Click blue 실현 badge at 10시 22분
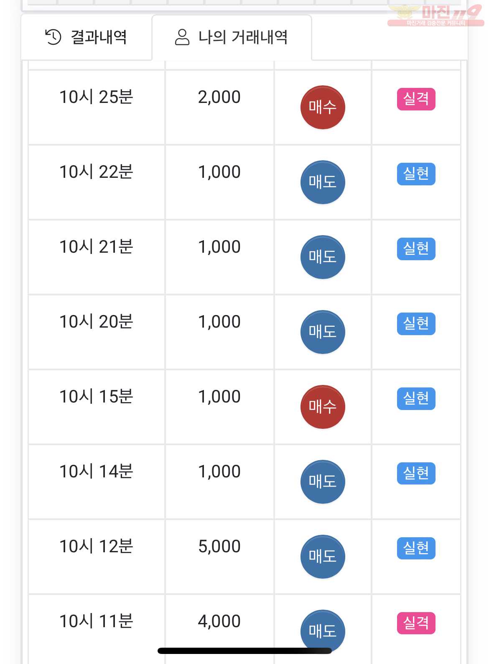The height and width of the screenshot is (664, 489). [x=416, y=174]
